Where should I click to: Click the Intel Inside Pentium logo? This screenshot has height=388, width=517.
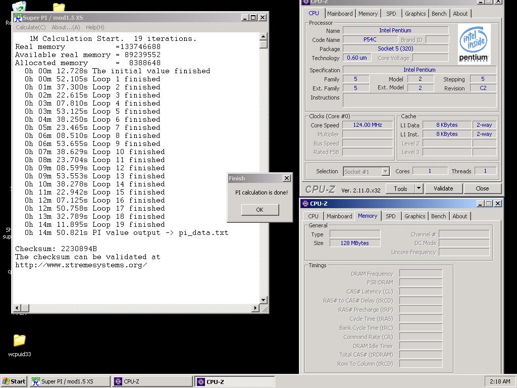tap(474, 43)
